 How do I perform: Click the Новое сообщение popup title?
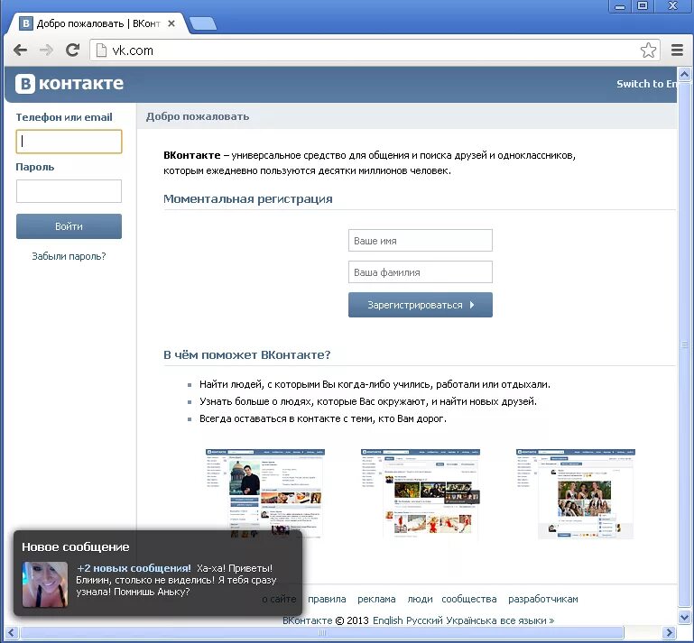[76, 547]
